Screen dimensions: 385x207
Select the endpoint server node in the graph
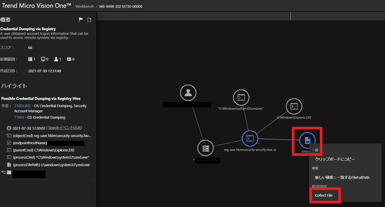[205, 148]
